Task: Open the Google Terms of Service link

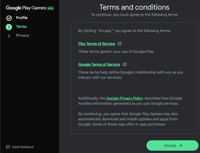Action: tap(99, 65)
